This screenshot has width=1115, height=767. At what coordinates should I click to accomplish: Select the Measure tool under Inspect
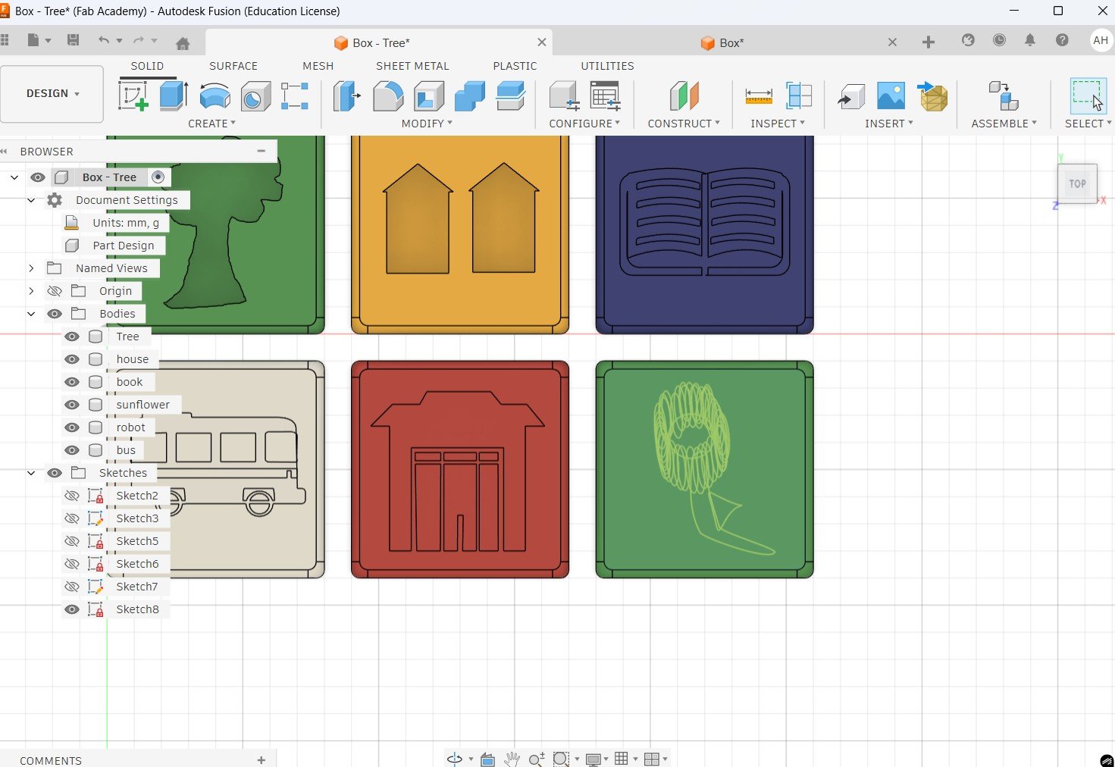click(x=758, y=96)
